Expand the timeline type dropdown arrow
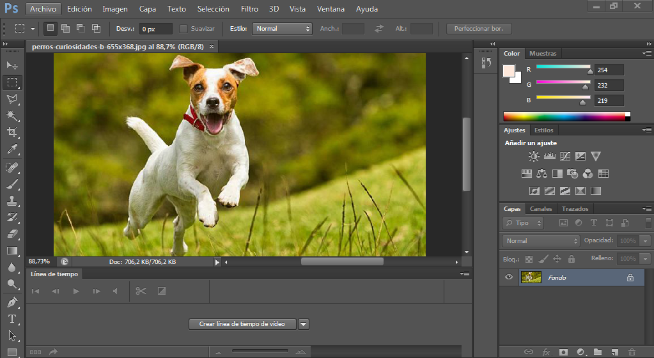 tap(304, 324)
